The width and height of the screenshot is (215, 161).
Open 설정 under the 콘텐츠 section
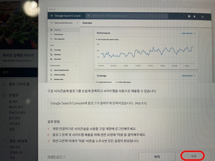[12, 129]
